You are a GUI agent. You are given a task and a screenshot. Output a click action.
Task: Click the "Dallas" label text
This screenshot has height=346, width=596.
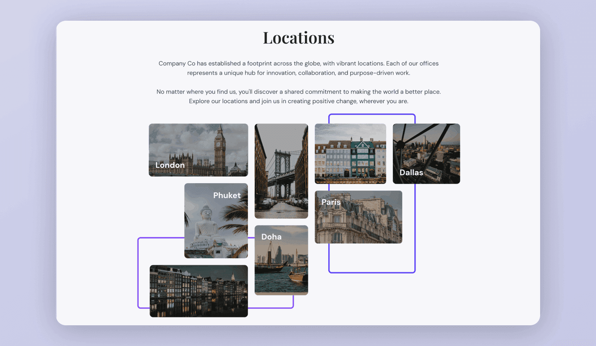(x=411, y=173)
